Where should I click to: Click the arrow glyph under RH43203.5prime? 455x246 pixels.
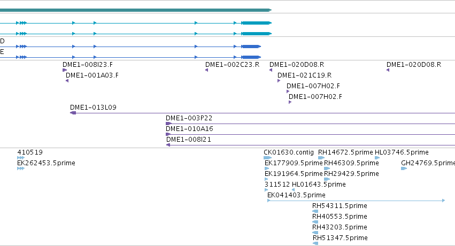tap(315, 233)
